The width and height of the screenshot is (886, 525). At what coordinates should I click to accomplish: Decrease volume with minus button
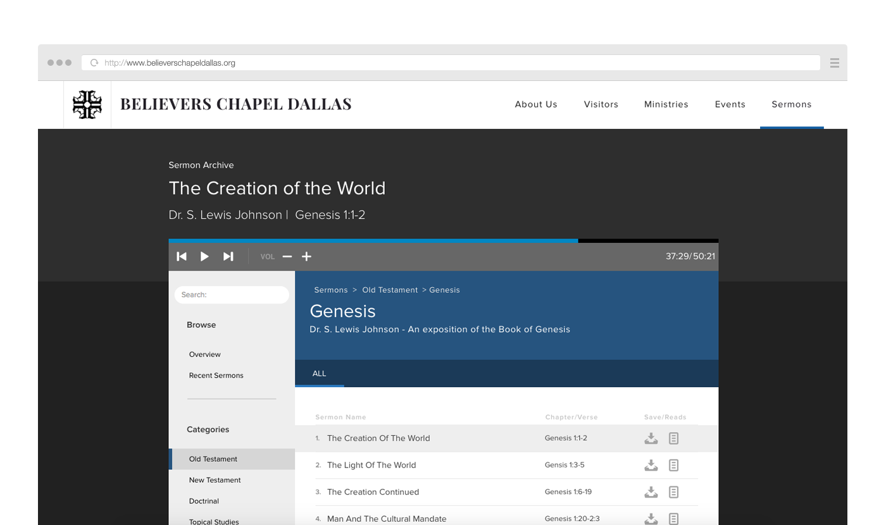click(x=287, y=256)
